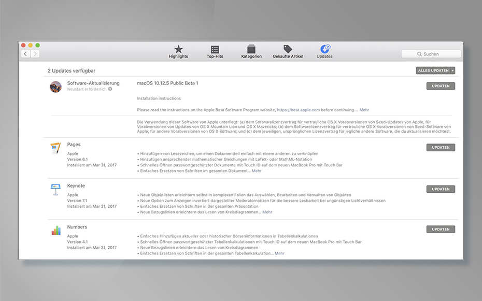Click the green zoom window button
This screenshot has height=301, width=482.
click(37, 45)
